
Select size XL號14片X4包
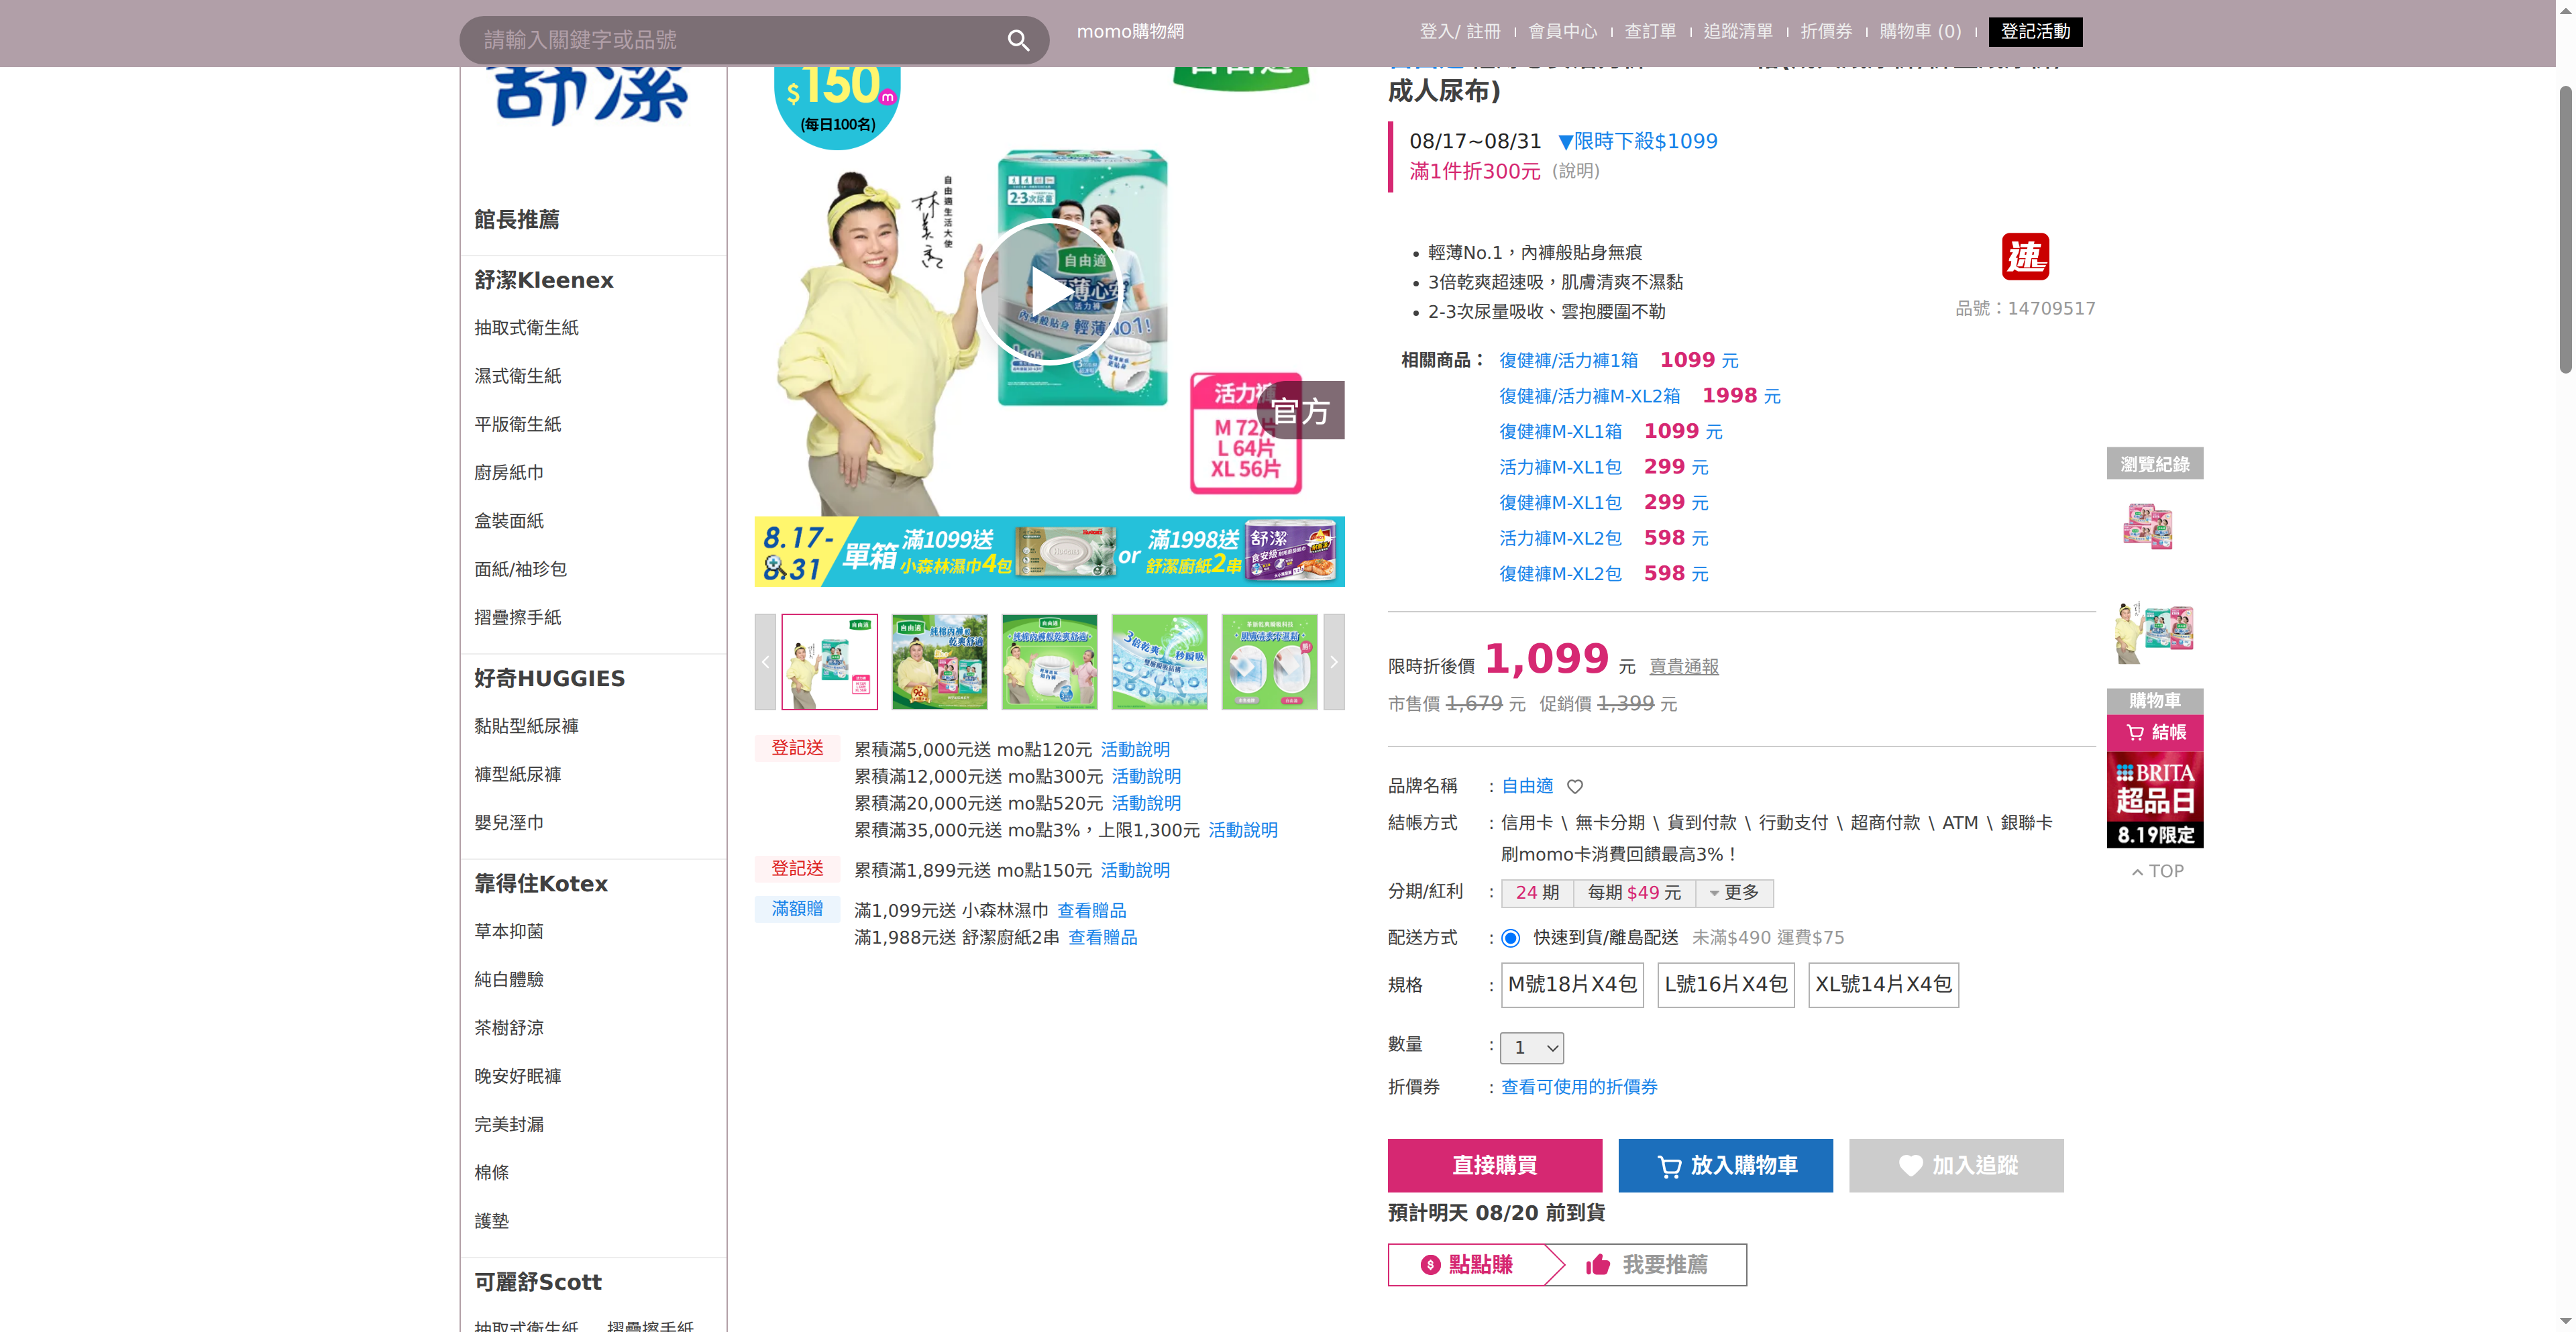click(1883, 985)
